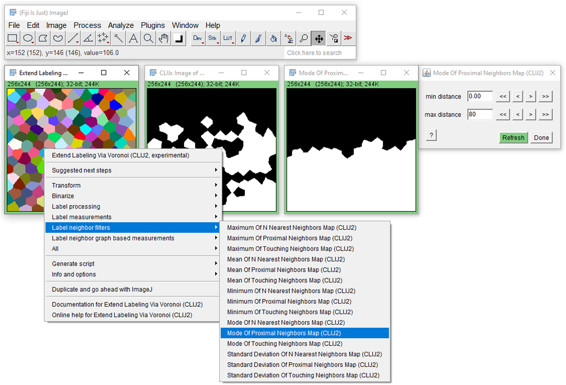Click the Flood Fill bucket tool

(273, 39)
